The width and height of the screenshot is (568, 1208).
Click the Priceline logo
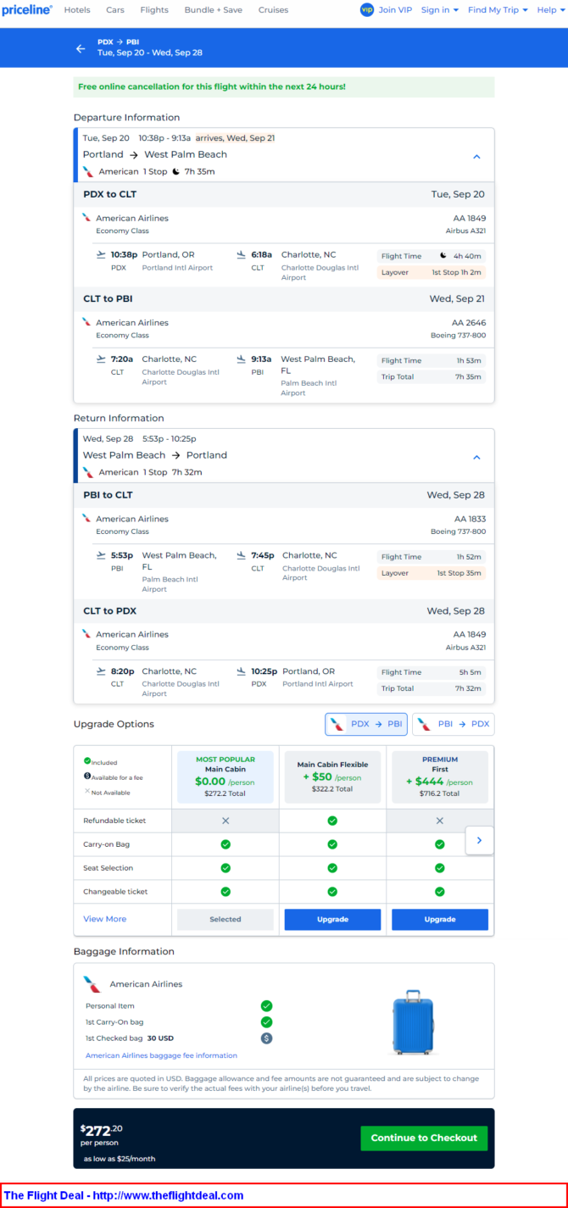click(27, 10)
